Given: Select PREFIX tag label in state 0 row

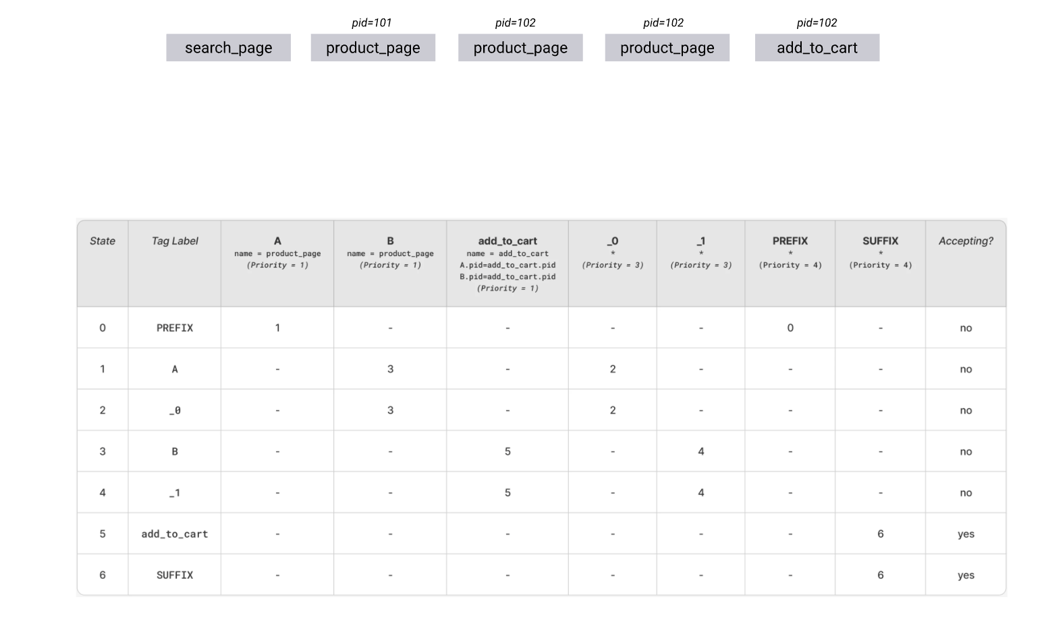Looking at the screenshot, I should 175,328.
